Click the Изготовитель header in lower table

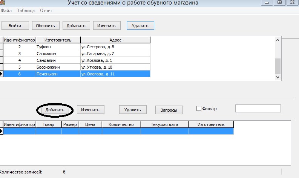click(211, 124)
